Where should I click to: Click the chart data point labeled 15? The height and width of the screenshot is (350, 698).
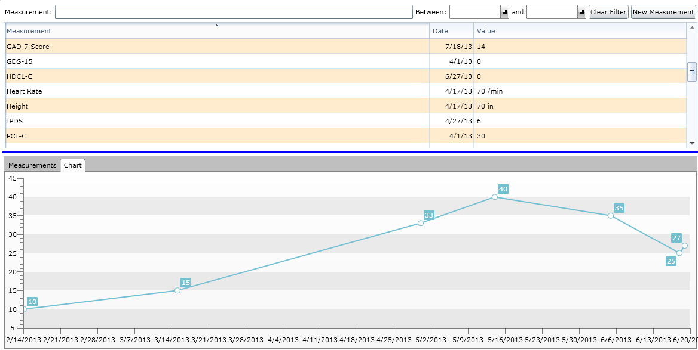177,290
